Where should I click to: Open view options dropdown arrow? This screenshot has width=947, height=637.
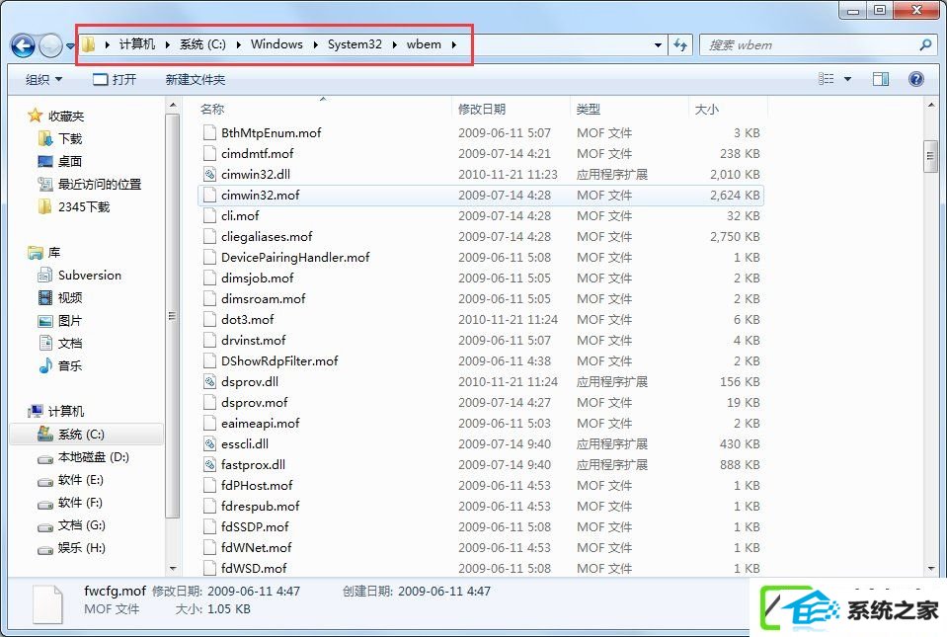(x=847, y=79)
